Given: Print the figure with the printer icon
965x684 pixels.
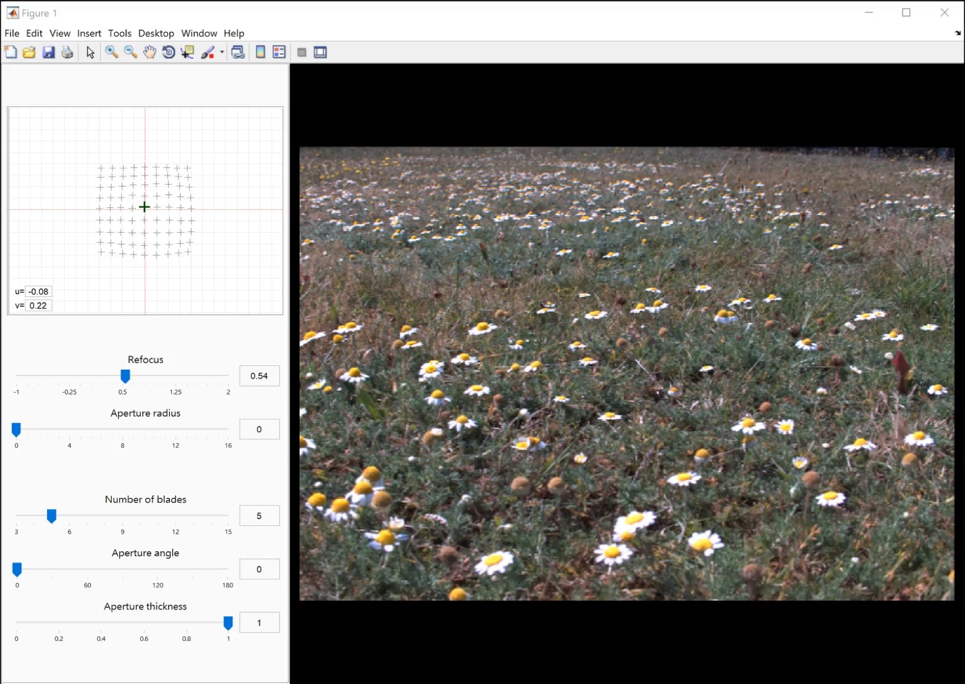Looking at the screenshot, I should pyautogui.click(x=67, y=52).
